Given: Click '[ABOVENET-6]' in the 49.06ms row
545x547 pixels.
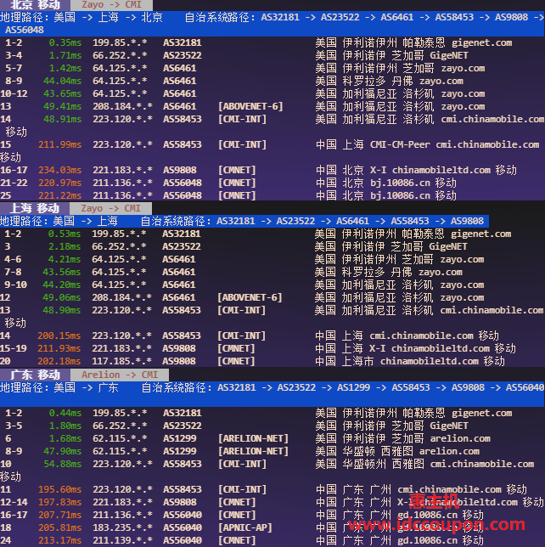Looking at the screenshot, I should pyautogui.click(x=250, y=297).
